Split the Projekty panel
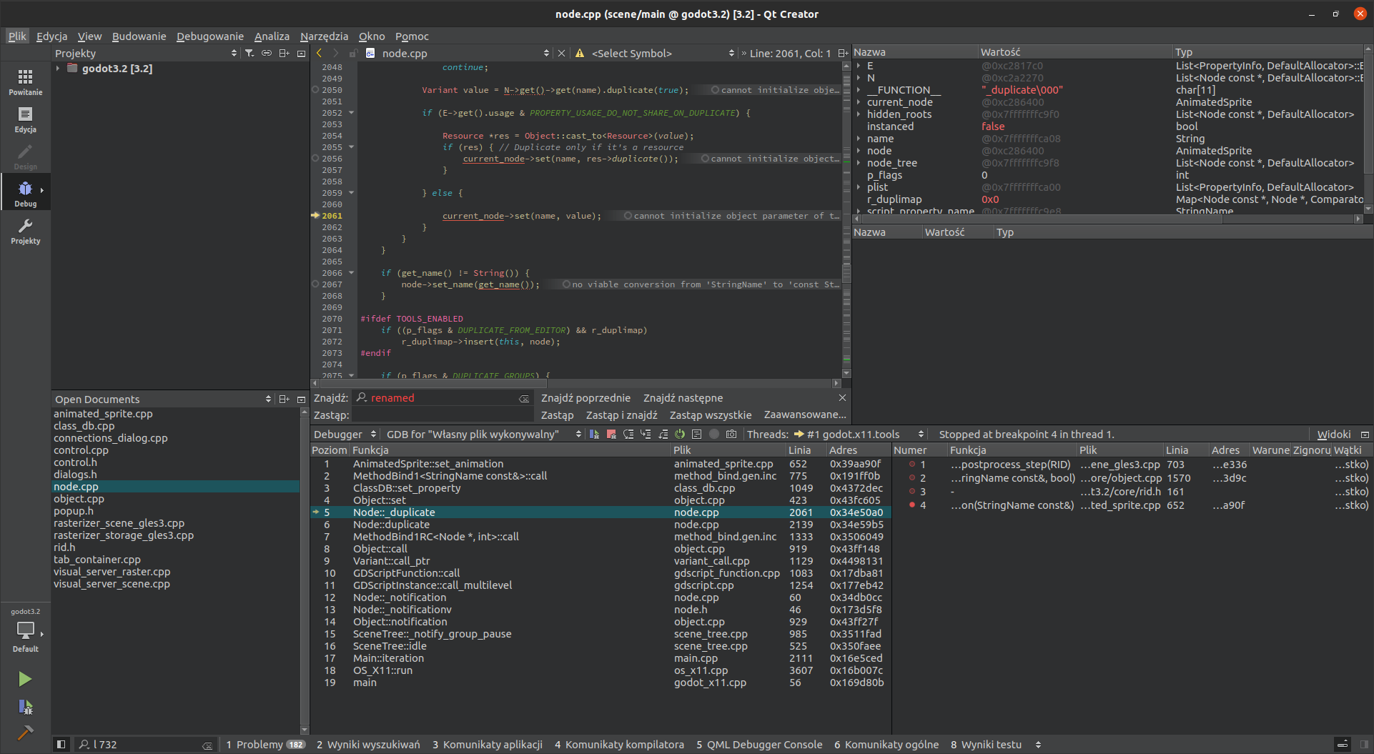This screenshot has height=754, width=1374. point(284,54)
